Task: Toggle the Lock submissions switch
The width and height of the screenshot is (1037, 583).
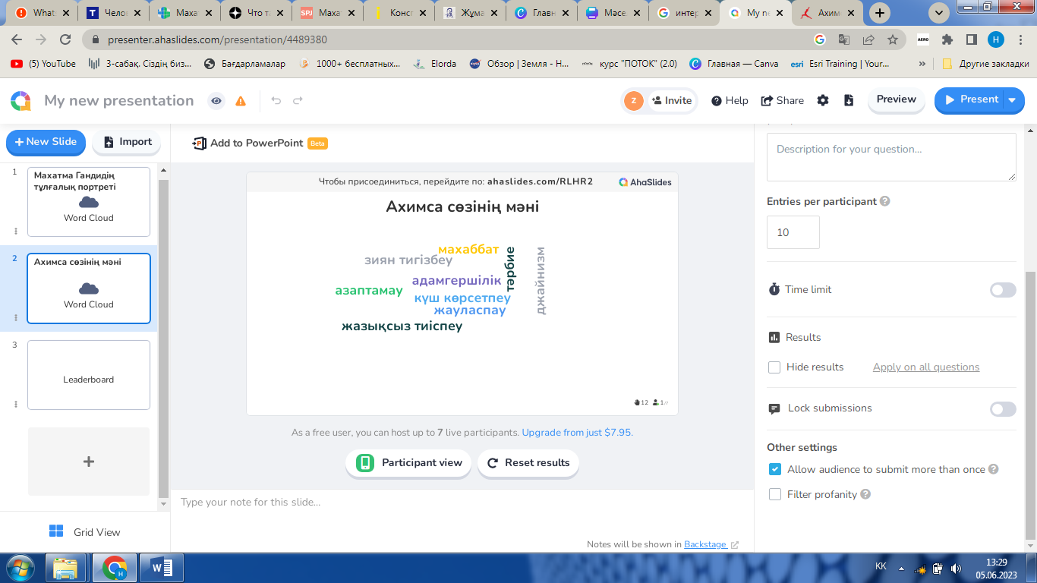Action: coord(1003,409)
